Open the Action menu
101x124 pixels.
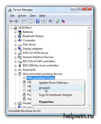[x=22, y=16]
